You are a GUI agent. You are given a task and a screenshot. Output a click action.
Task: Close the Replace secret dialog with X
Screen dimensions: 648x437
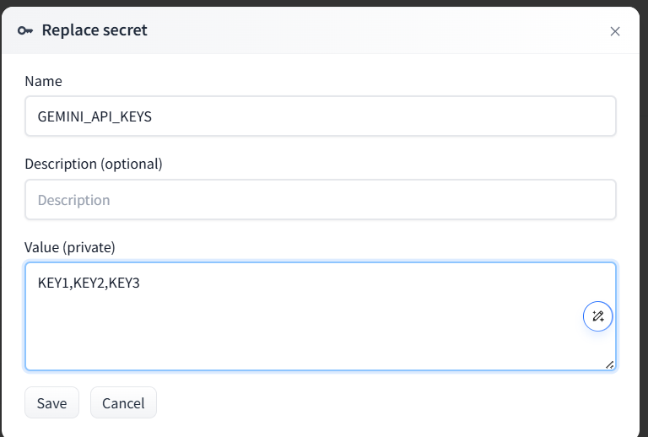coord(615,31)
